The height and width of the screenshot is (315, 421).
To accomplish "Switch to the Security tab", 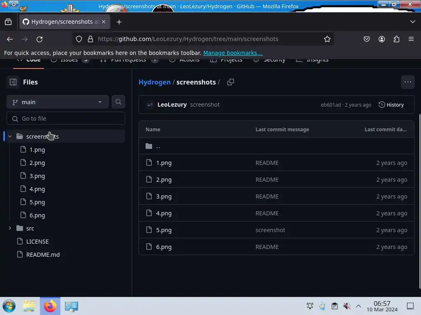I will 269,61.
